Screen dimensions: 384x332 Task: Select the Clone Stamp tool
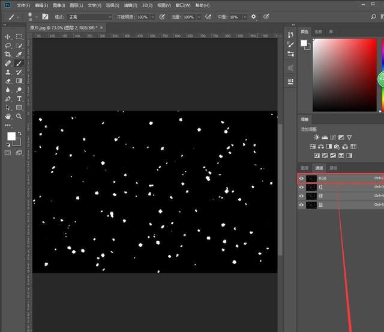tap(8, 72)
